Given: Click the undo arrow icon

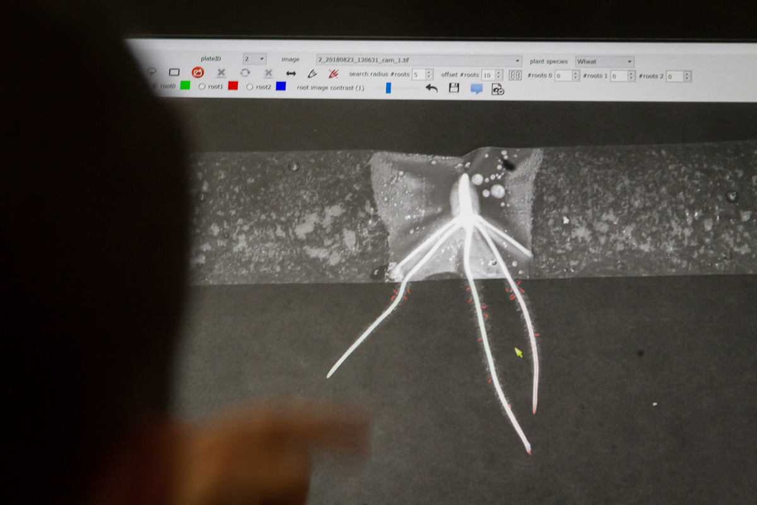Looking at the screenshot, I should point(431,88).
